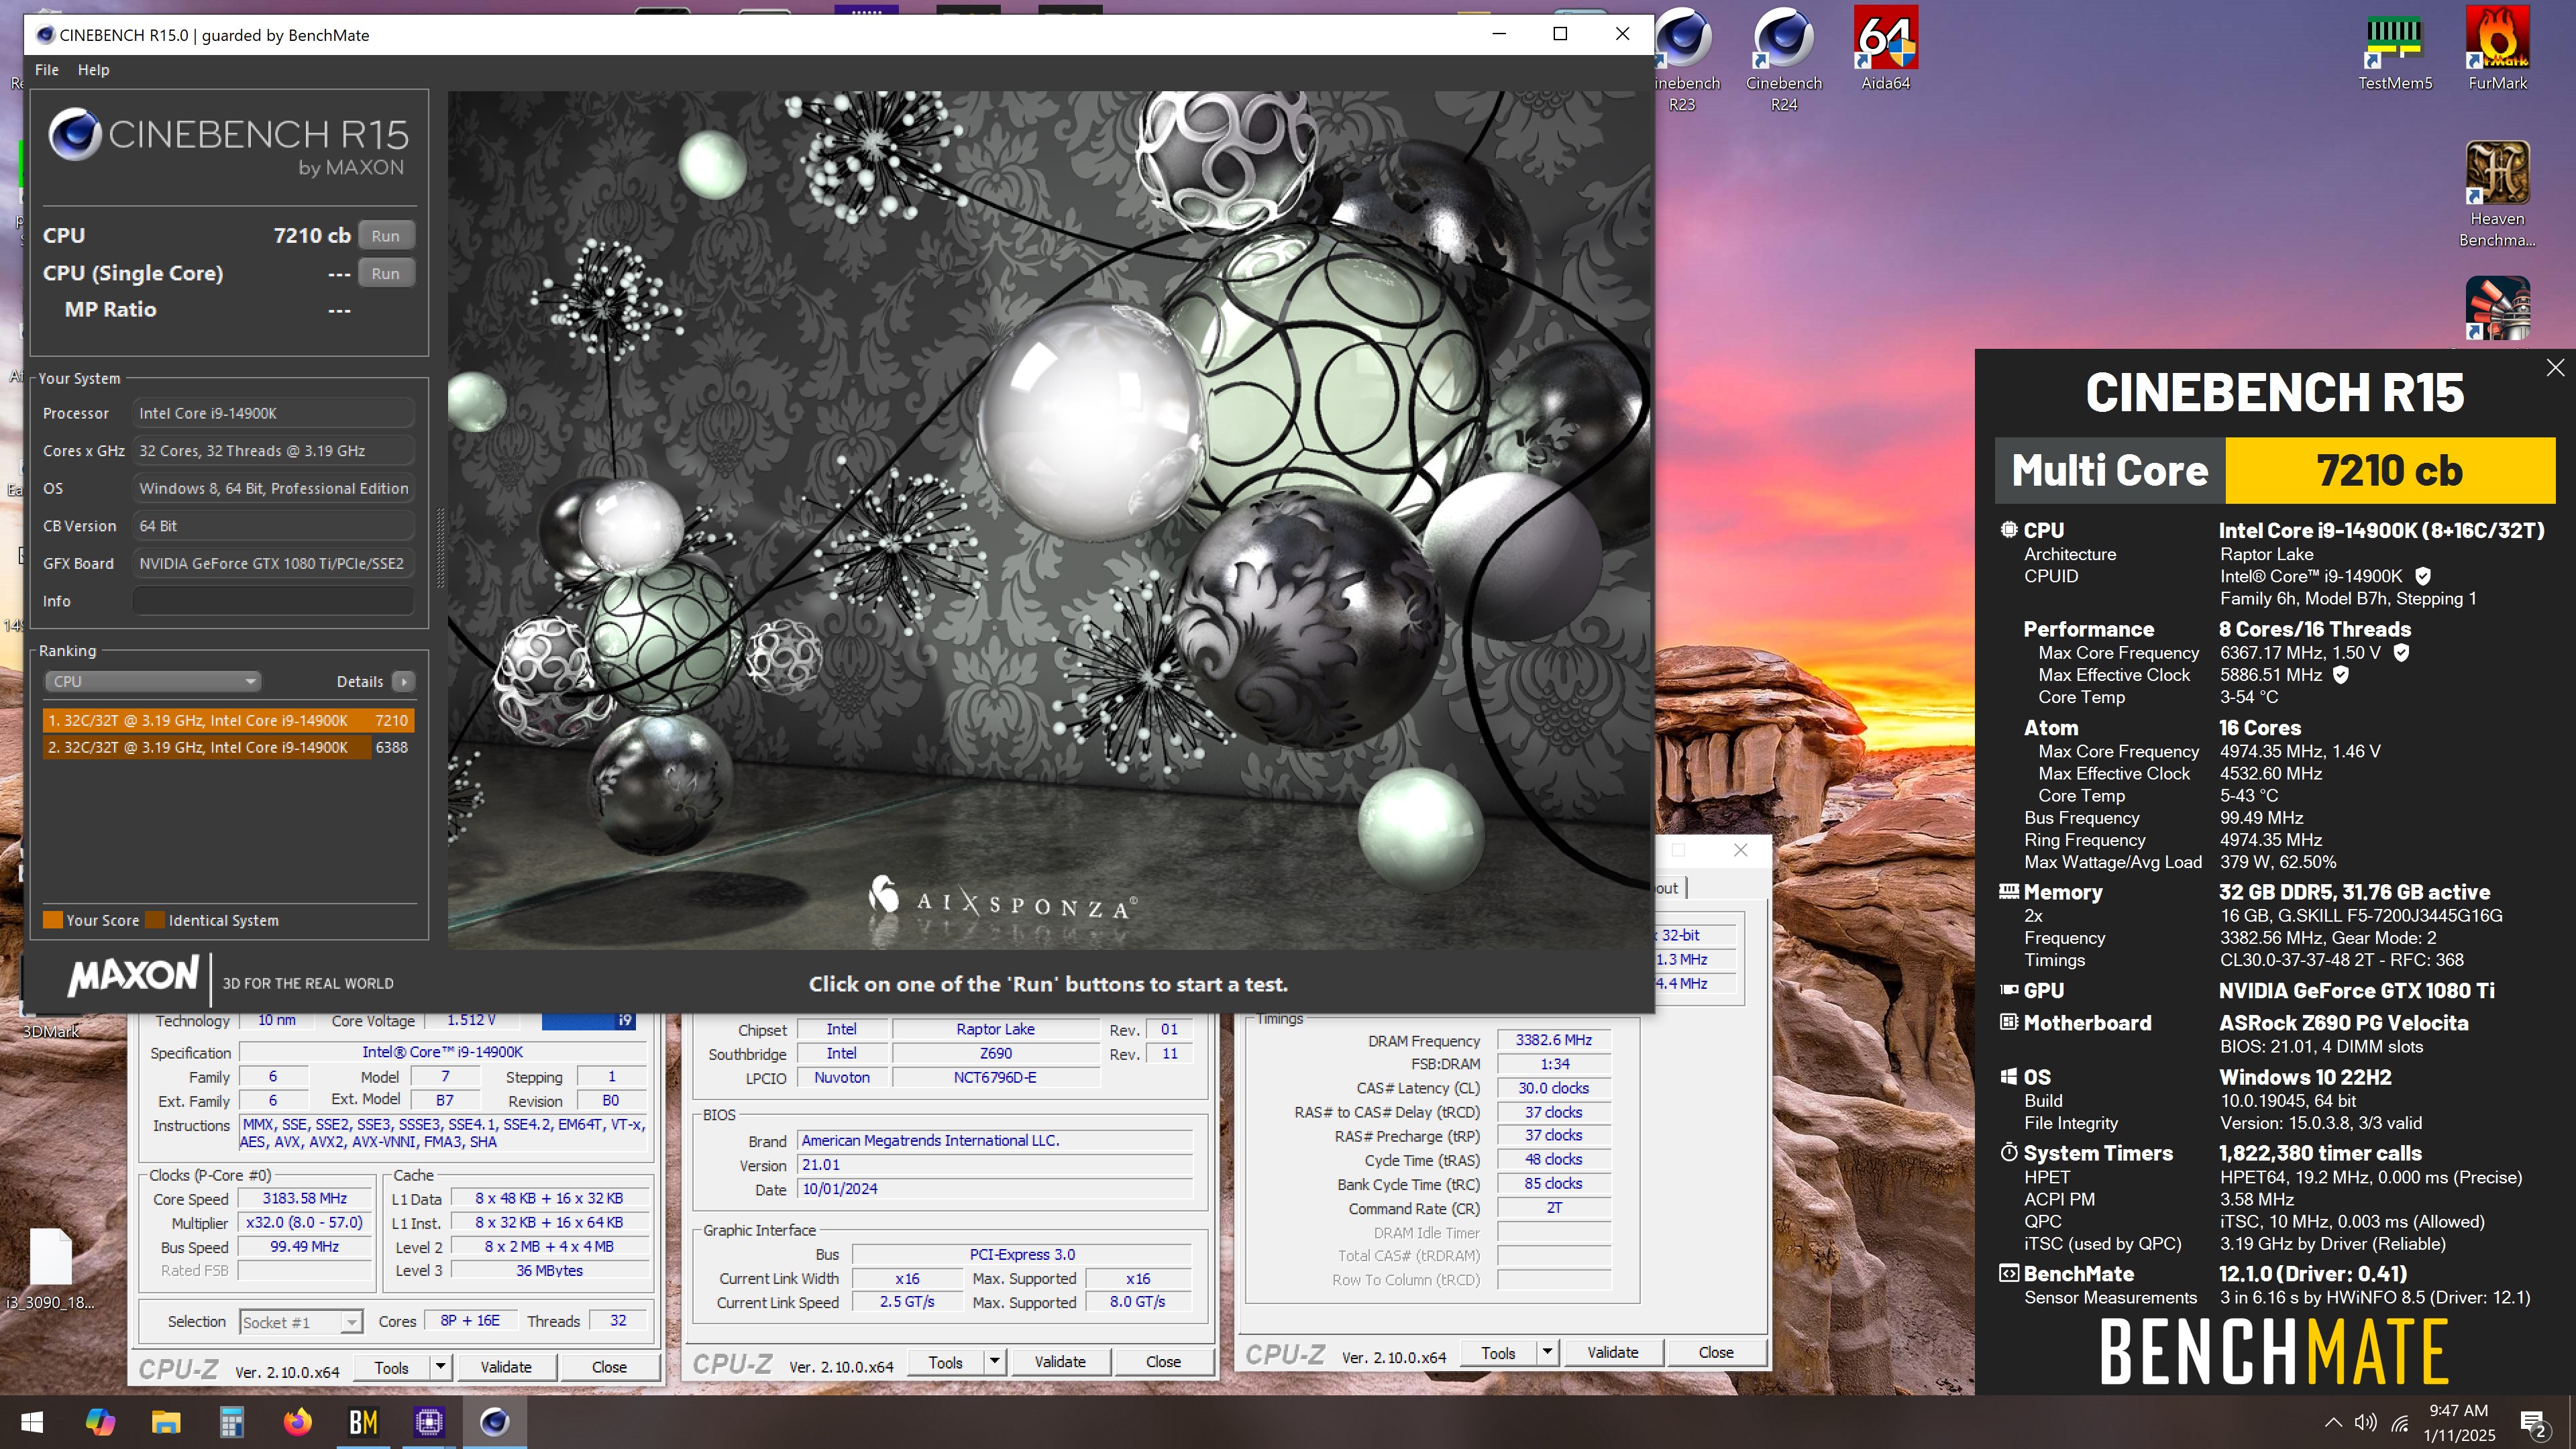Show hidden system tray icons chevron
This screenshot has width=2576, height=1449.
[2333, 1423]
